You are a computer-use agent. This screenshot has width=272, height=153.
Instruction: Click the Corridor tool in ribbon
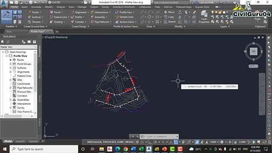78,22
